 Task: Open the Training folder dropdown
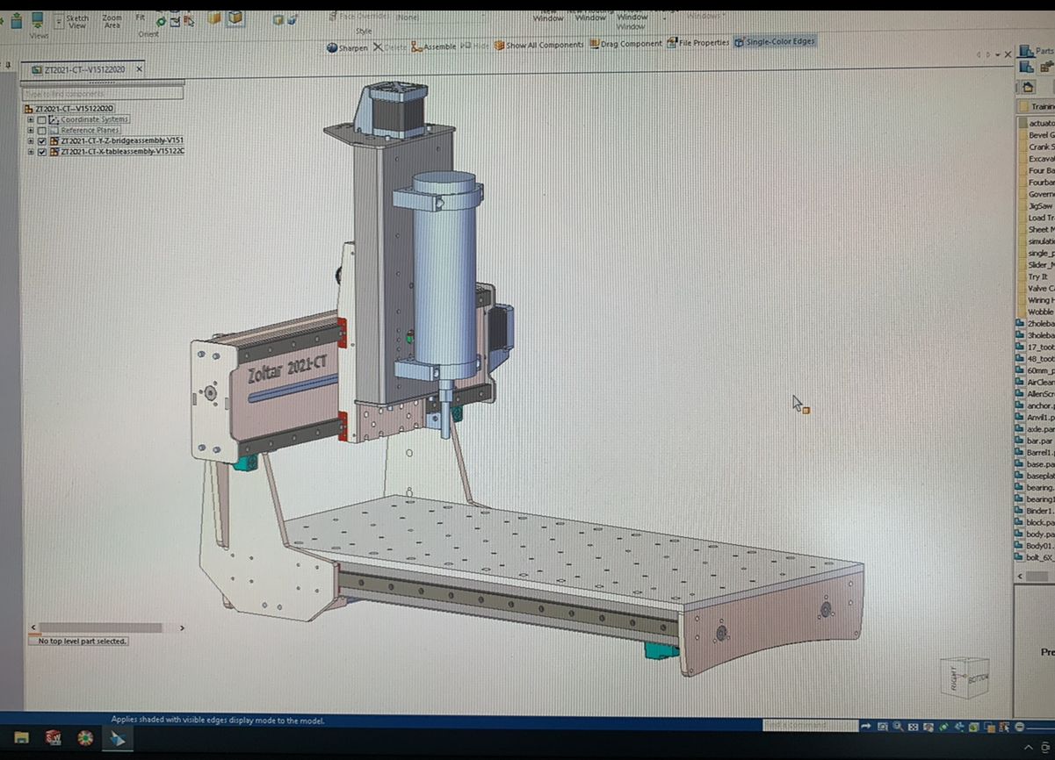[x=1037, y=106]
